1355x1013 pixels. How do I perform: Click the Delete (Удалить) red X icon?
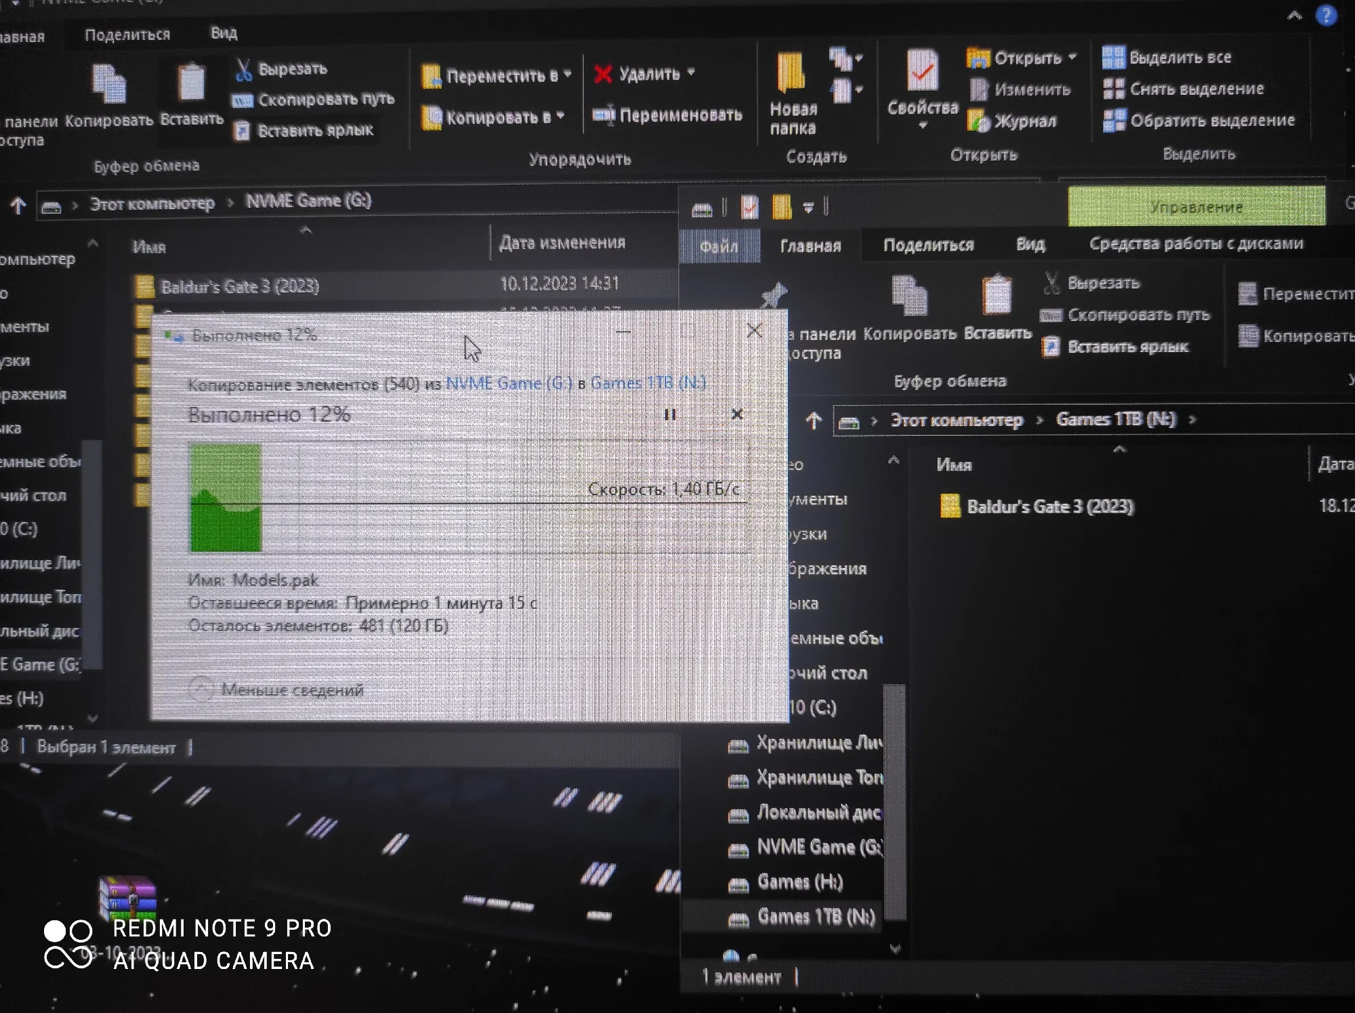603,74
